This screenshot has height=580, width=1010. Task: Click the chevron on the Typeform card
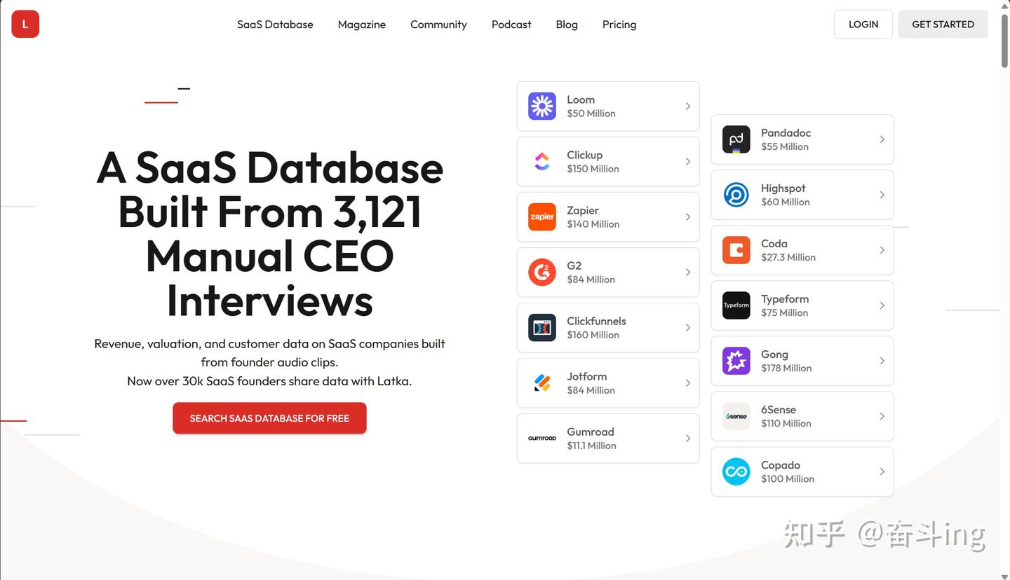pyautogui.click(x=882, y=305)
